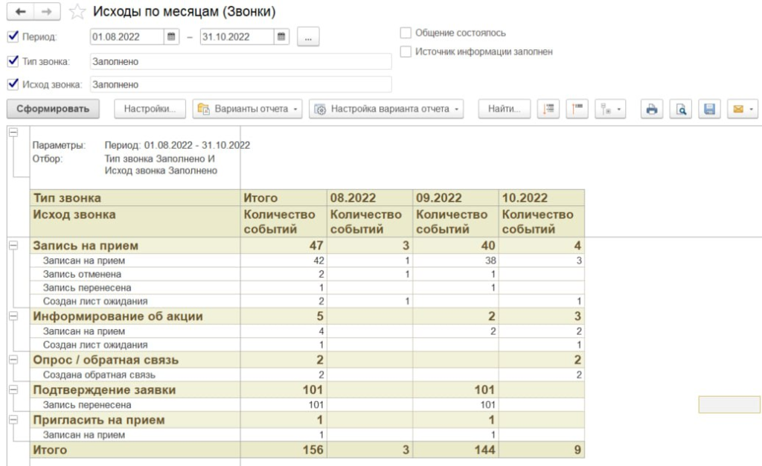Click the back navigation arrow

[x=18, y=13]
